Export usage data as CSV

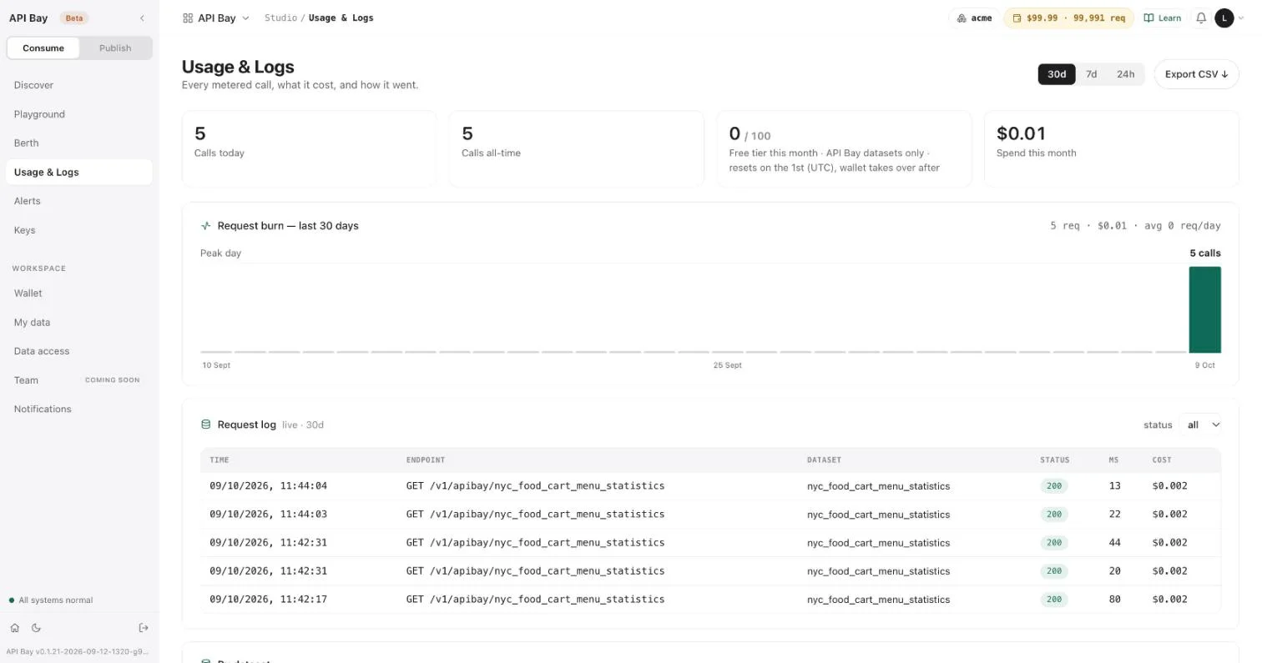1196,74
